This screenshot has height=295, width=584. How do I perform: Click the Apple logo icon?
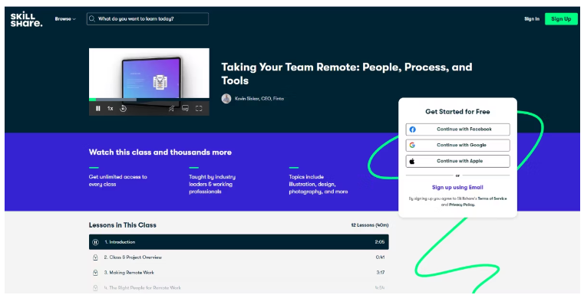click(x=412, y=162)
